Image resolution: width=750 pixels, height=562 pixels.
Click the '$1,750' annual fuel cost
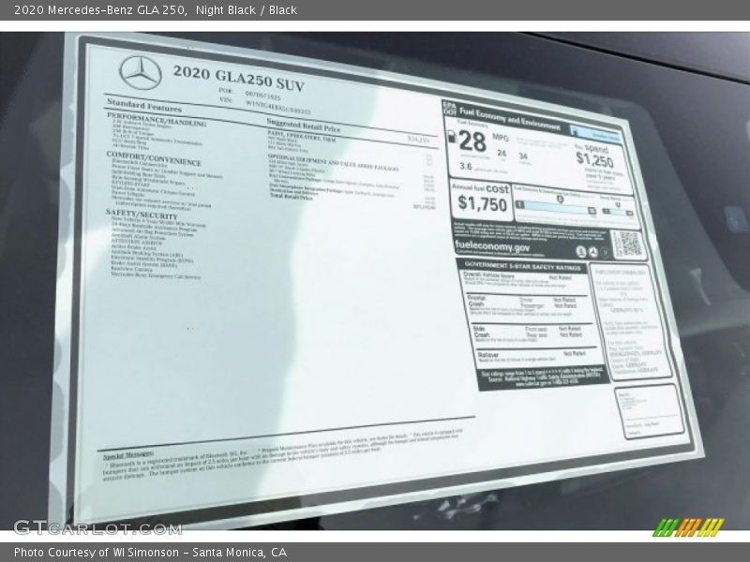click(482, 203)
